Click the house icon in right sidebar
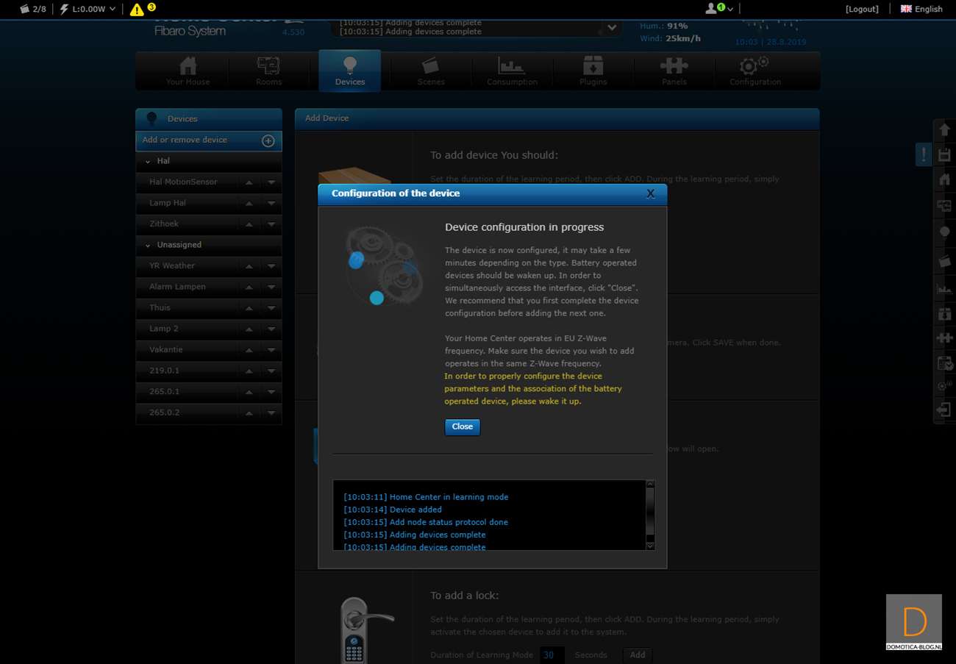The width and height of the screenshot is (956, 664). [x=945, y=179]
